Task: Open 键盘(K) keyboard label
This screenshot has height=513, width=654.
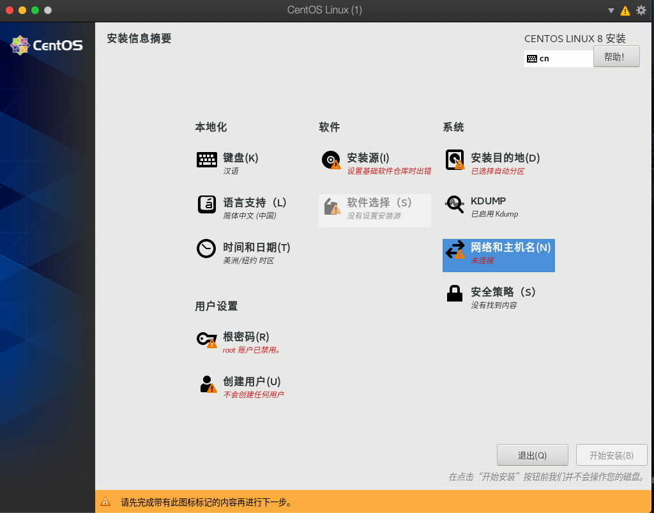Action: (x=241, y=158)
